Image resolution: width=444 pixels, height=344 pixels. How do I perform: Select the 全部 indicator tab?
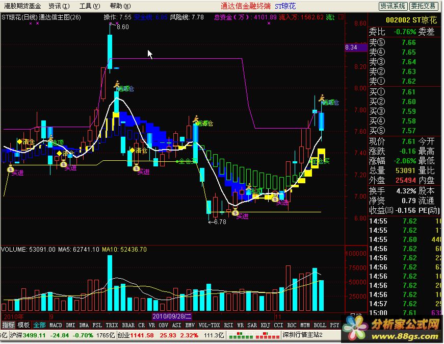click(x=39, y=325)
